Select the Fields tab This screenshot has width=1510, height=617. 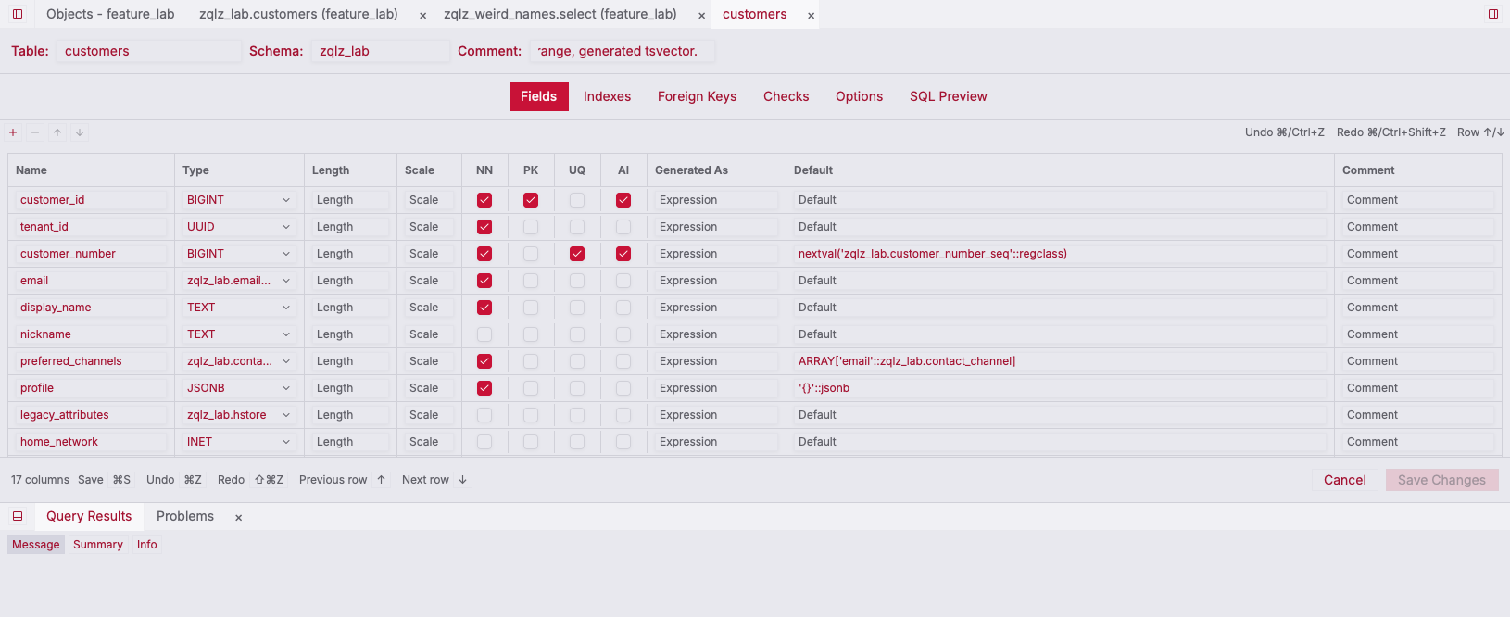538,96
